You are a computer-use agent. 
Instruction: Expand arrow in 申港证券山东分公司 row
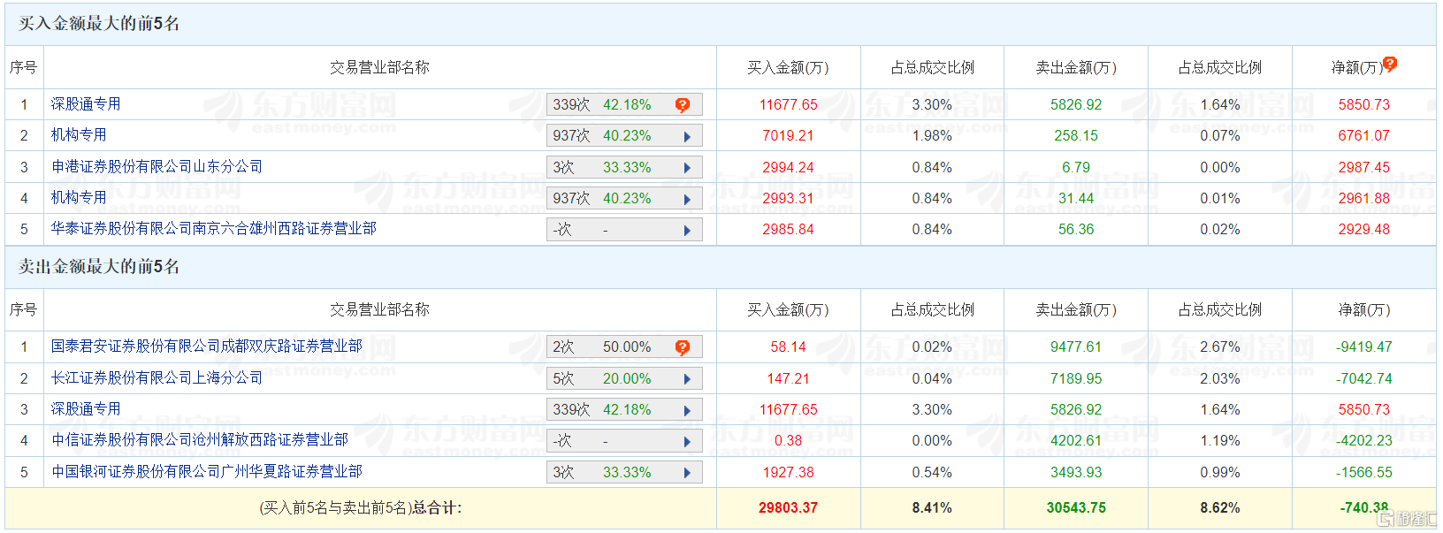(687, 168)
